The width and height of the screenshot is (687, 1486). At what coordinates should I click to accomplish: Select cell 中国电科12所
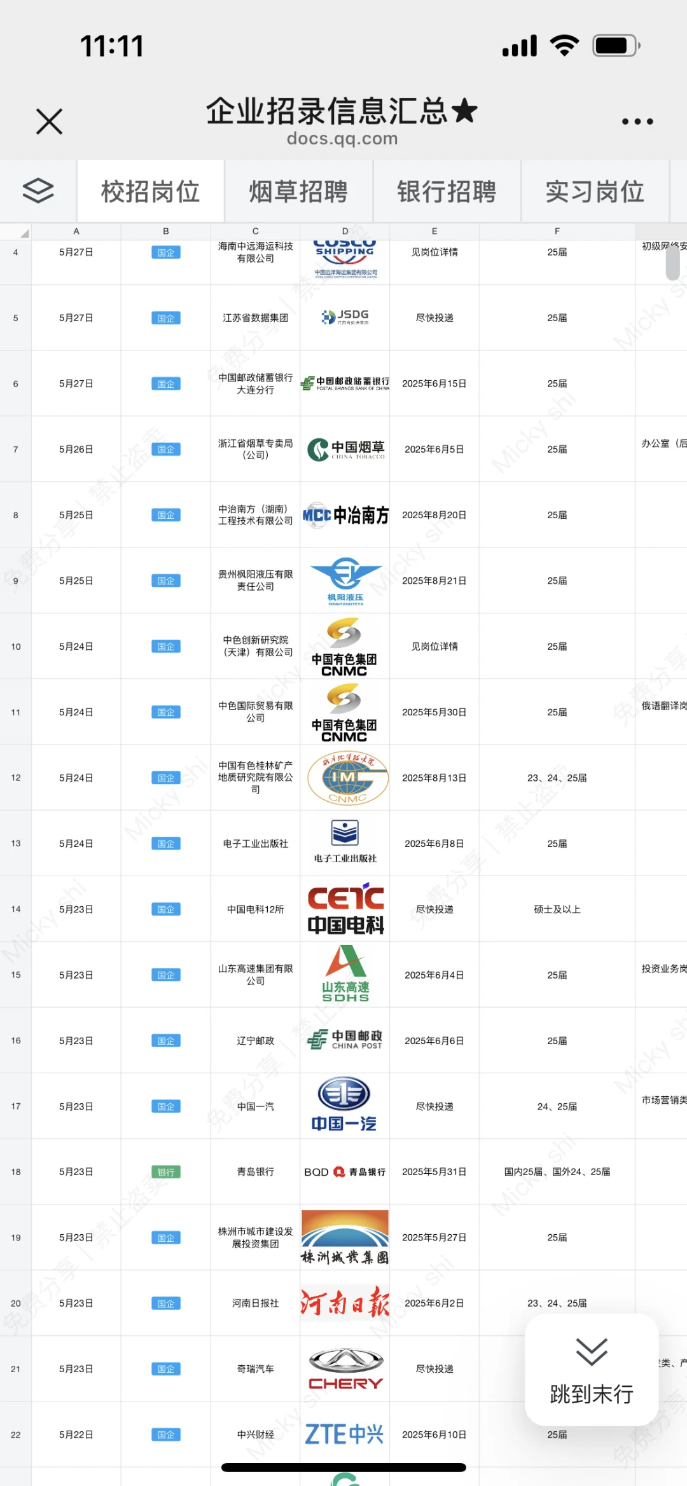(256, 909)
